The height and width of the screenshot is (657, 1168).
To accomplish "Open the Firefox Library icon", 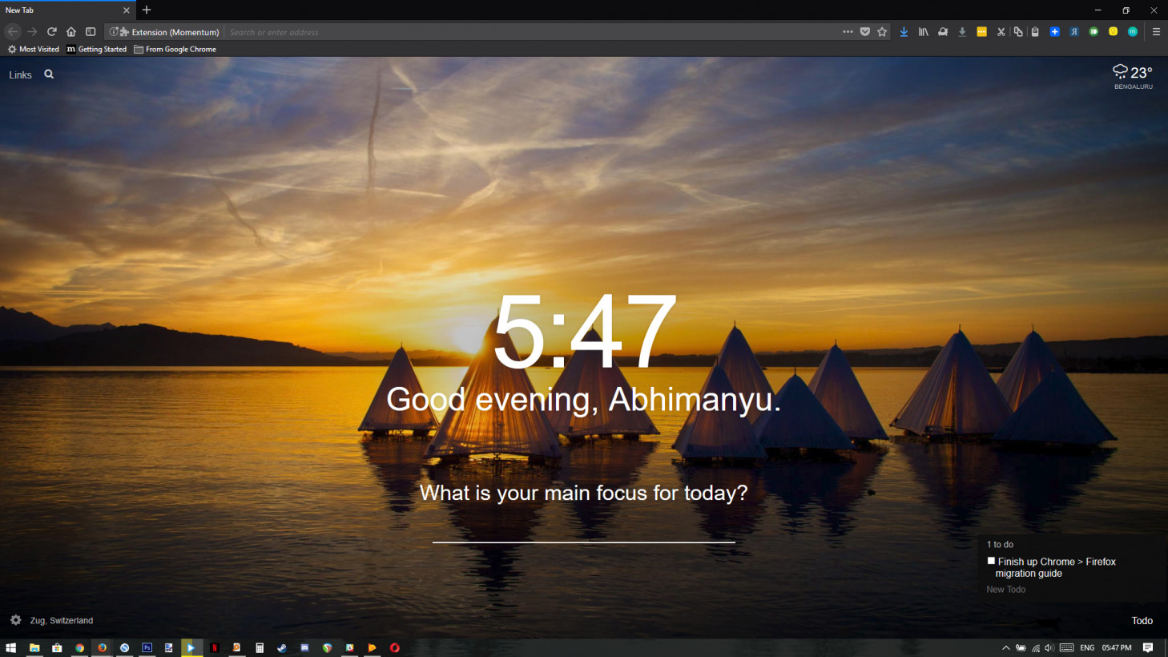I will 923,32.
